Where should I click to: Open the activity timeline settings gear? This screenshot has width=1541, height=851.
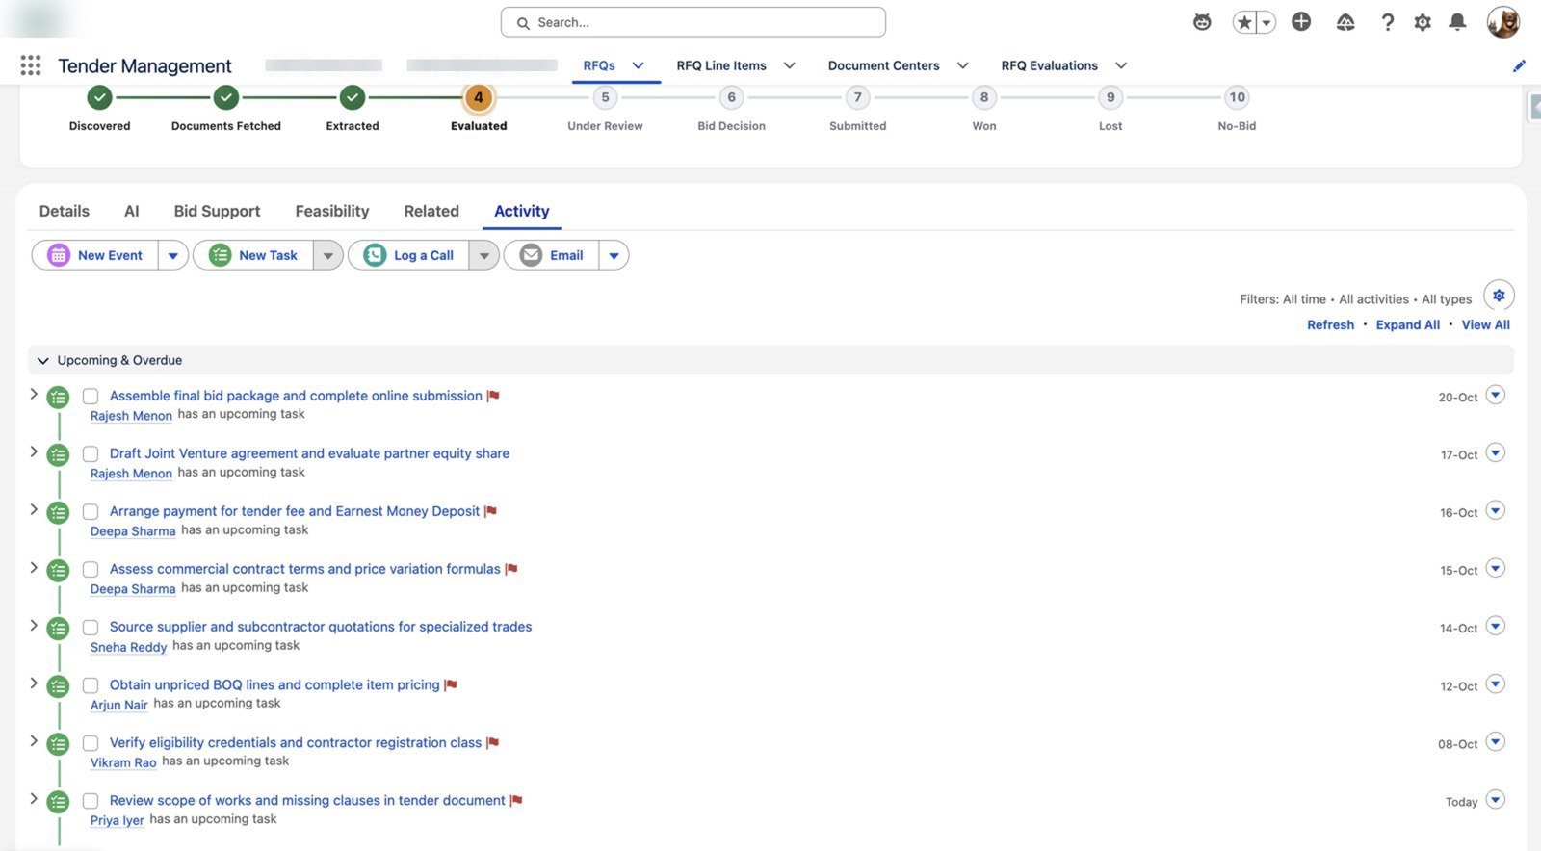tap(1499, 296)
